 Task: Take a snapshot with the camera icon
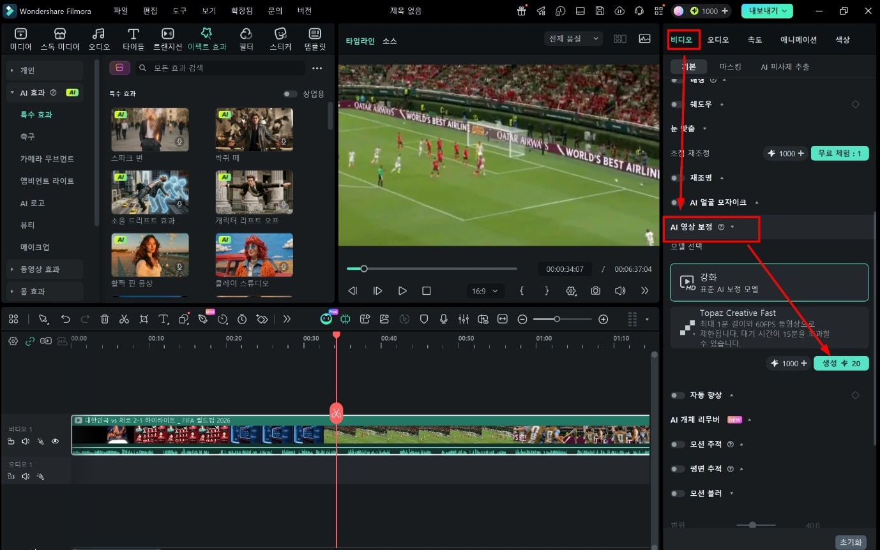click(595, 291)
